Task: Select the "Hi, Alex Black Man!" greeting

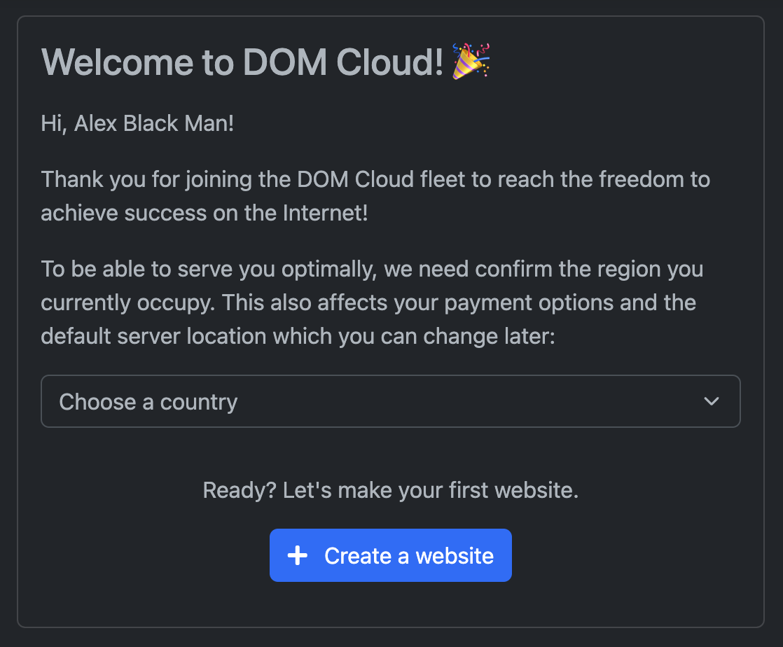Action: [137, 124]
